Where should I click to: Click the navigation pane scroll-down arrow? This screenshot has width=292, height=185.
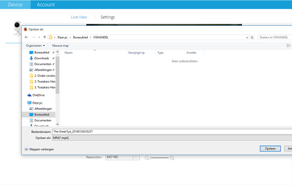pos(57,124)
